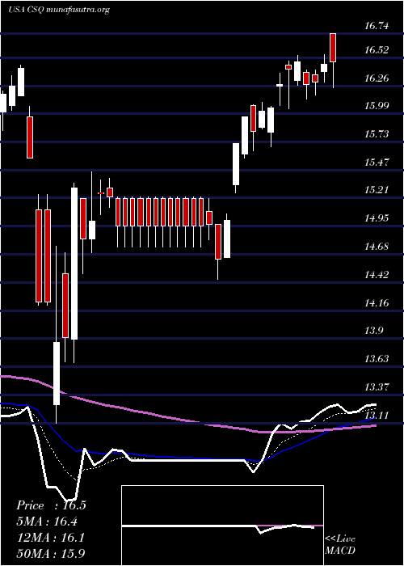Click the 15.99 price axis label

pos(377,106)
